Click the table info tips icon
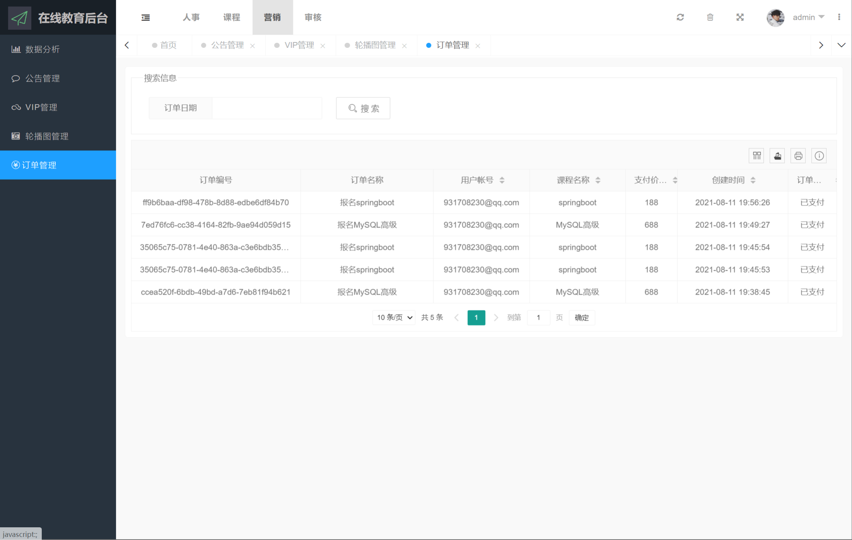Image resolution: width=852 pixels, height=540 pixels. tap(819, 156)
